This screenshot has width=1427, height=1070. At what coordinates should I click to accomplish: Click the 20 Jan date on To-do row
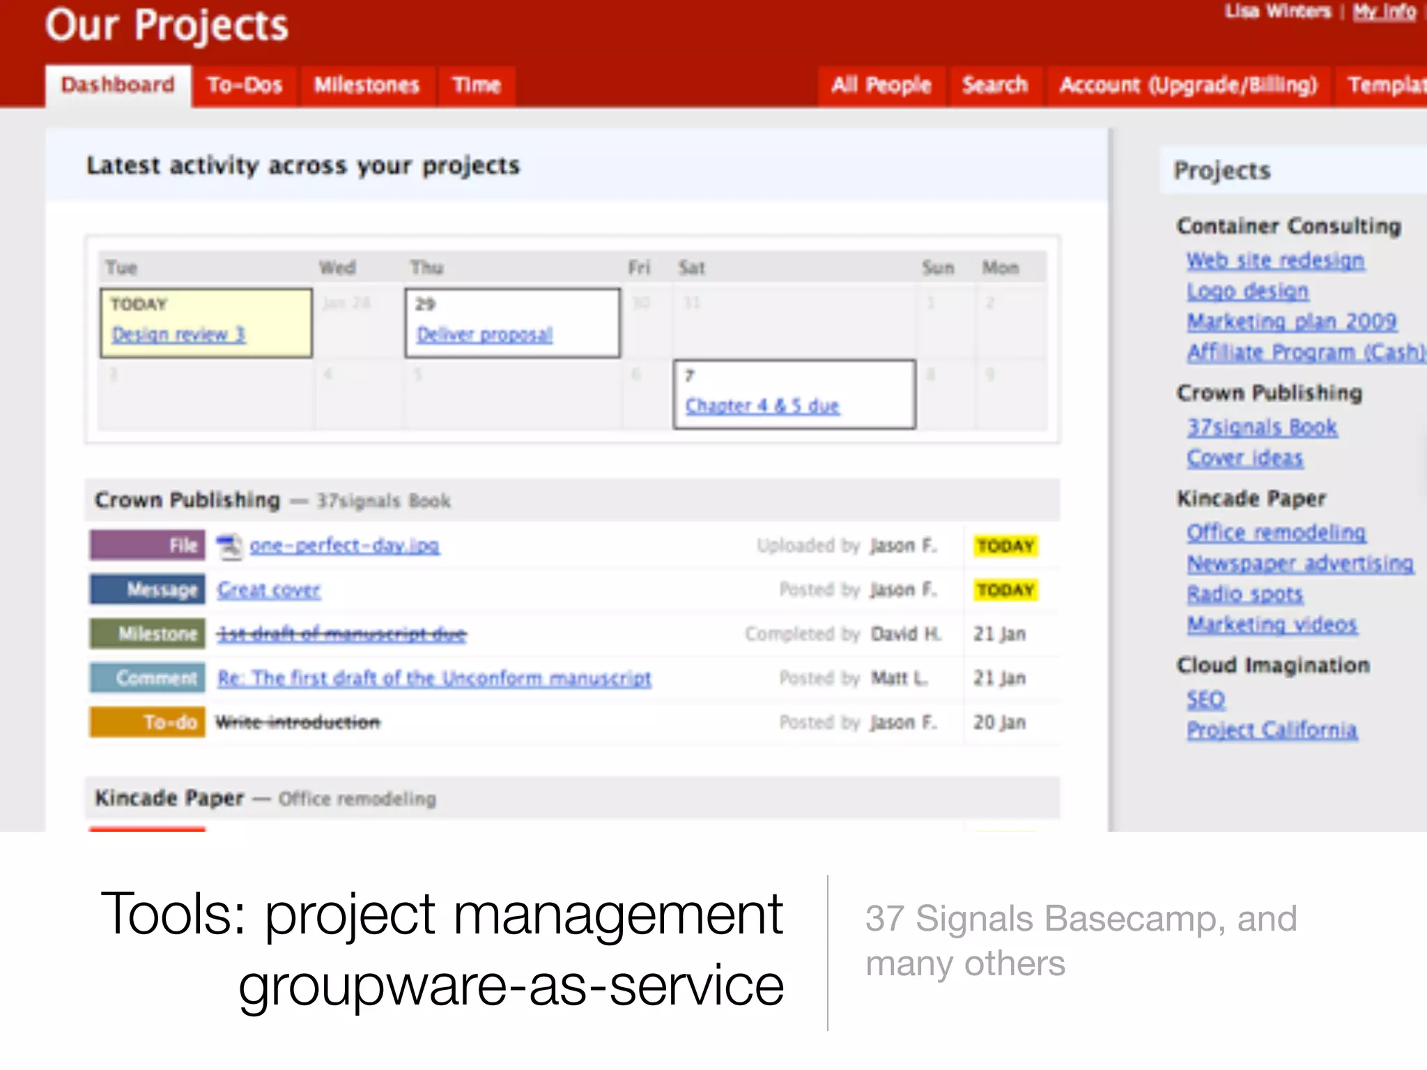pos(1000,722)
